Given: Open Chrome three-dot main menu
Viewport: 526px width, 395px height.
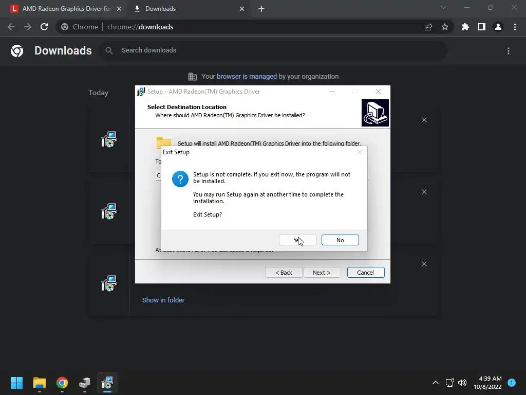Looking at the screenshot, I should click(x=515, y=27).
